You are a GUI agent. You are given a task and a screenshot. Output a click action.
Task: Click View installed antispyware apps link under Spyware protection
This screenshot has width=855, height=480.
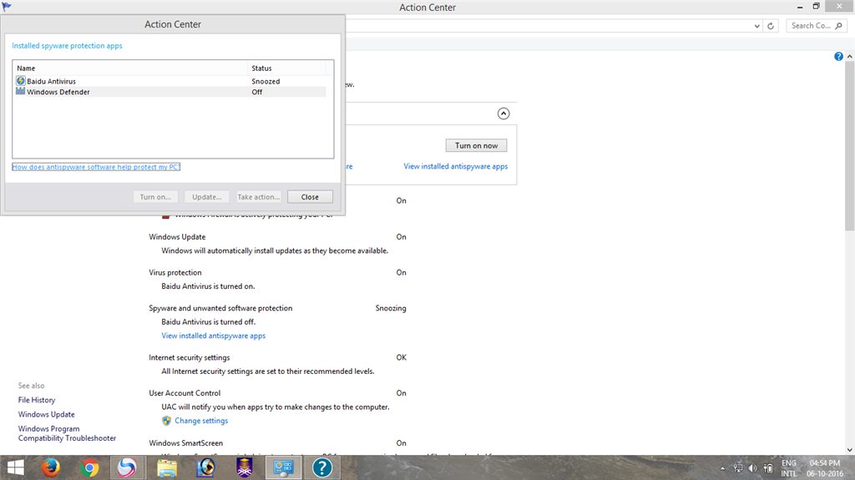click(213, 336)
